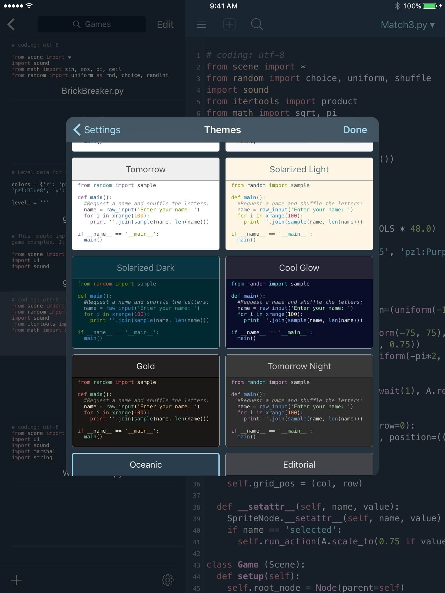Go back to Settings from Themes

tap(97, 130)
